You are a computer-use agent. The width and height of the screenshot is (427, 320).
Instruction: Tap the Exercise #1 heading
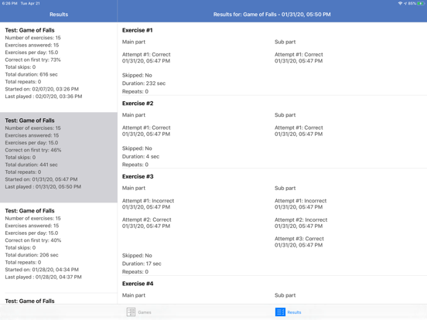pyautogui.click(x=137, y=30)
